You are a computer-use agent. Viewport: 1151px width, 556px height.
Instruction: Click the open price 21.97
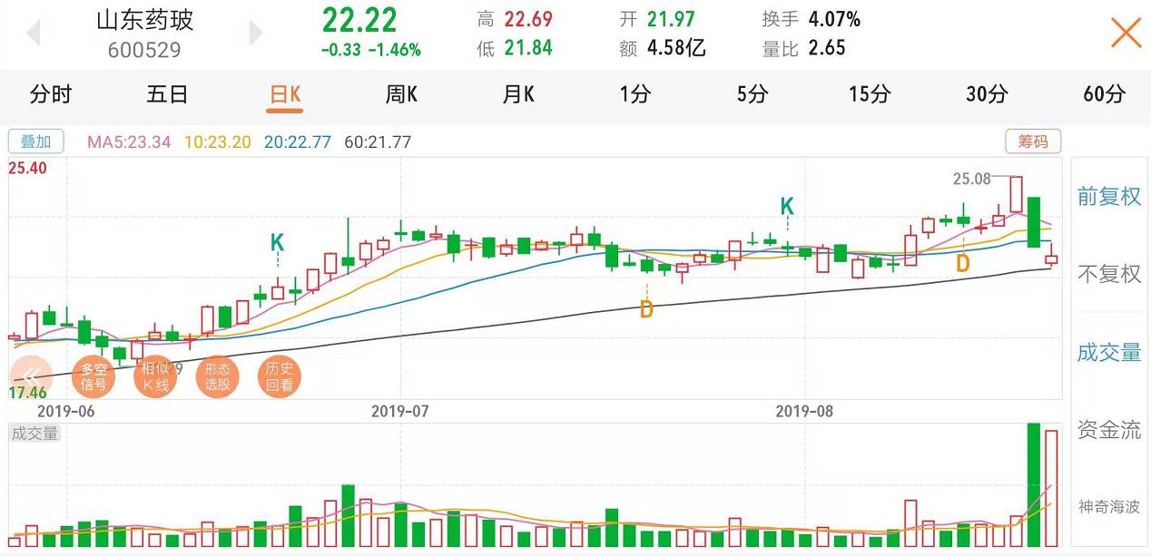click(672, 19)
